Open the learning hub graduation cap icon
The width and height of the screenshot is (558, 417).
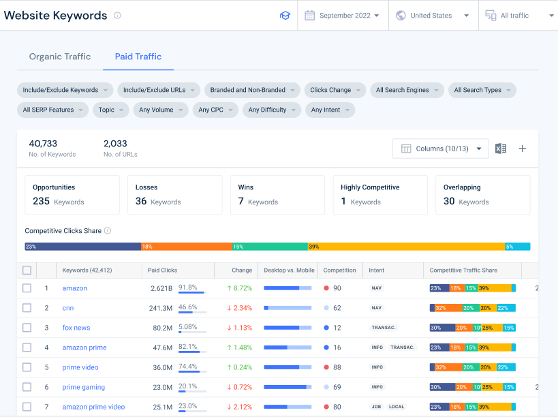[x=285, y=15]
